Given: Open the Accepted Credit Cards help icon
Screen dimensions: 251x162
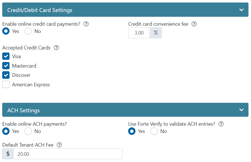Looking at the screenshot, I should tap(56, 48).
